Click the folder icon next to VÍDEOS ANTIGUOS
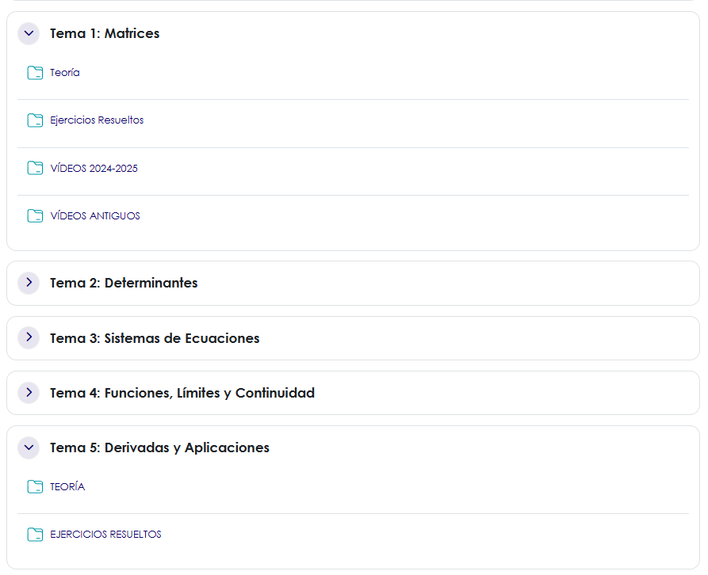 click(35, 215)
